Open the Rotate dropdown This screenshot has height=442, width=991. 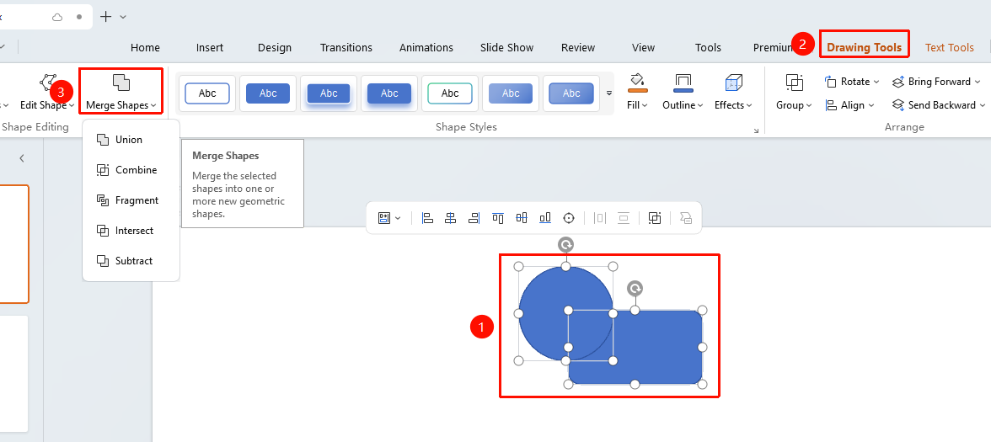852,82
